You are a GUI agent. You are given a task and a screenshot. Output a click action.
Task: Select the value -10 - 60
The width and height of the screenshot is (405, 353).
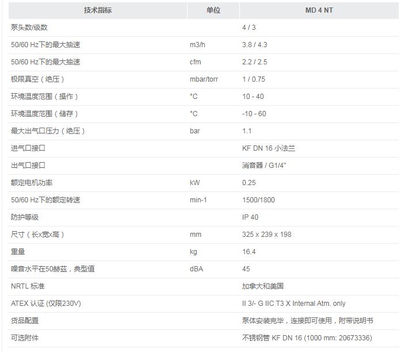click(x=254, y=114)
